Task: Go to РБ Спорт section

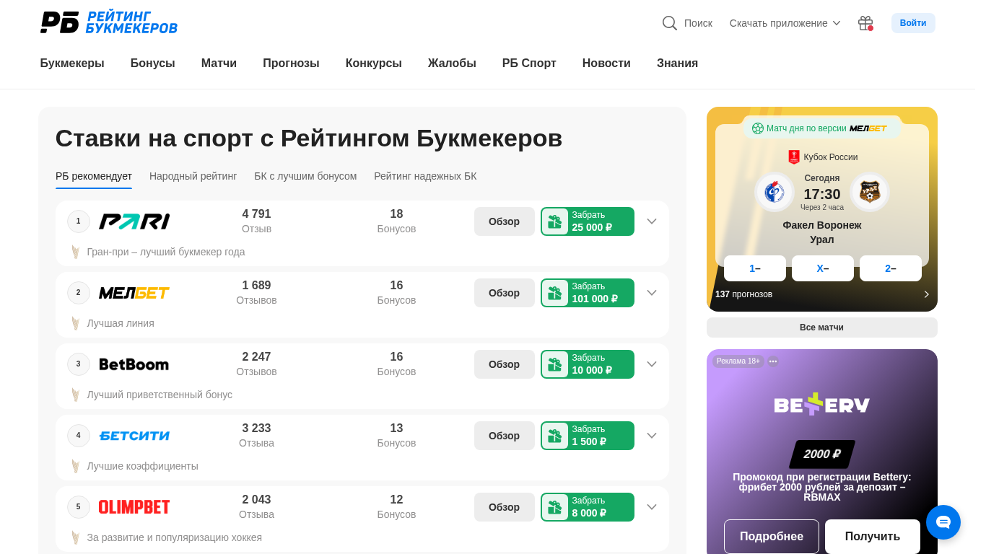Action: pyautogui.click(x=529, y=63)
